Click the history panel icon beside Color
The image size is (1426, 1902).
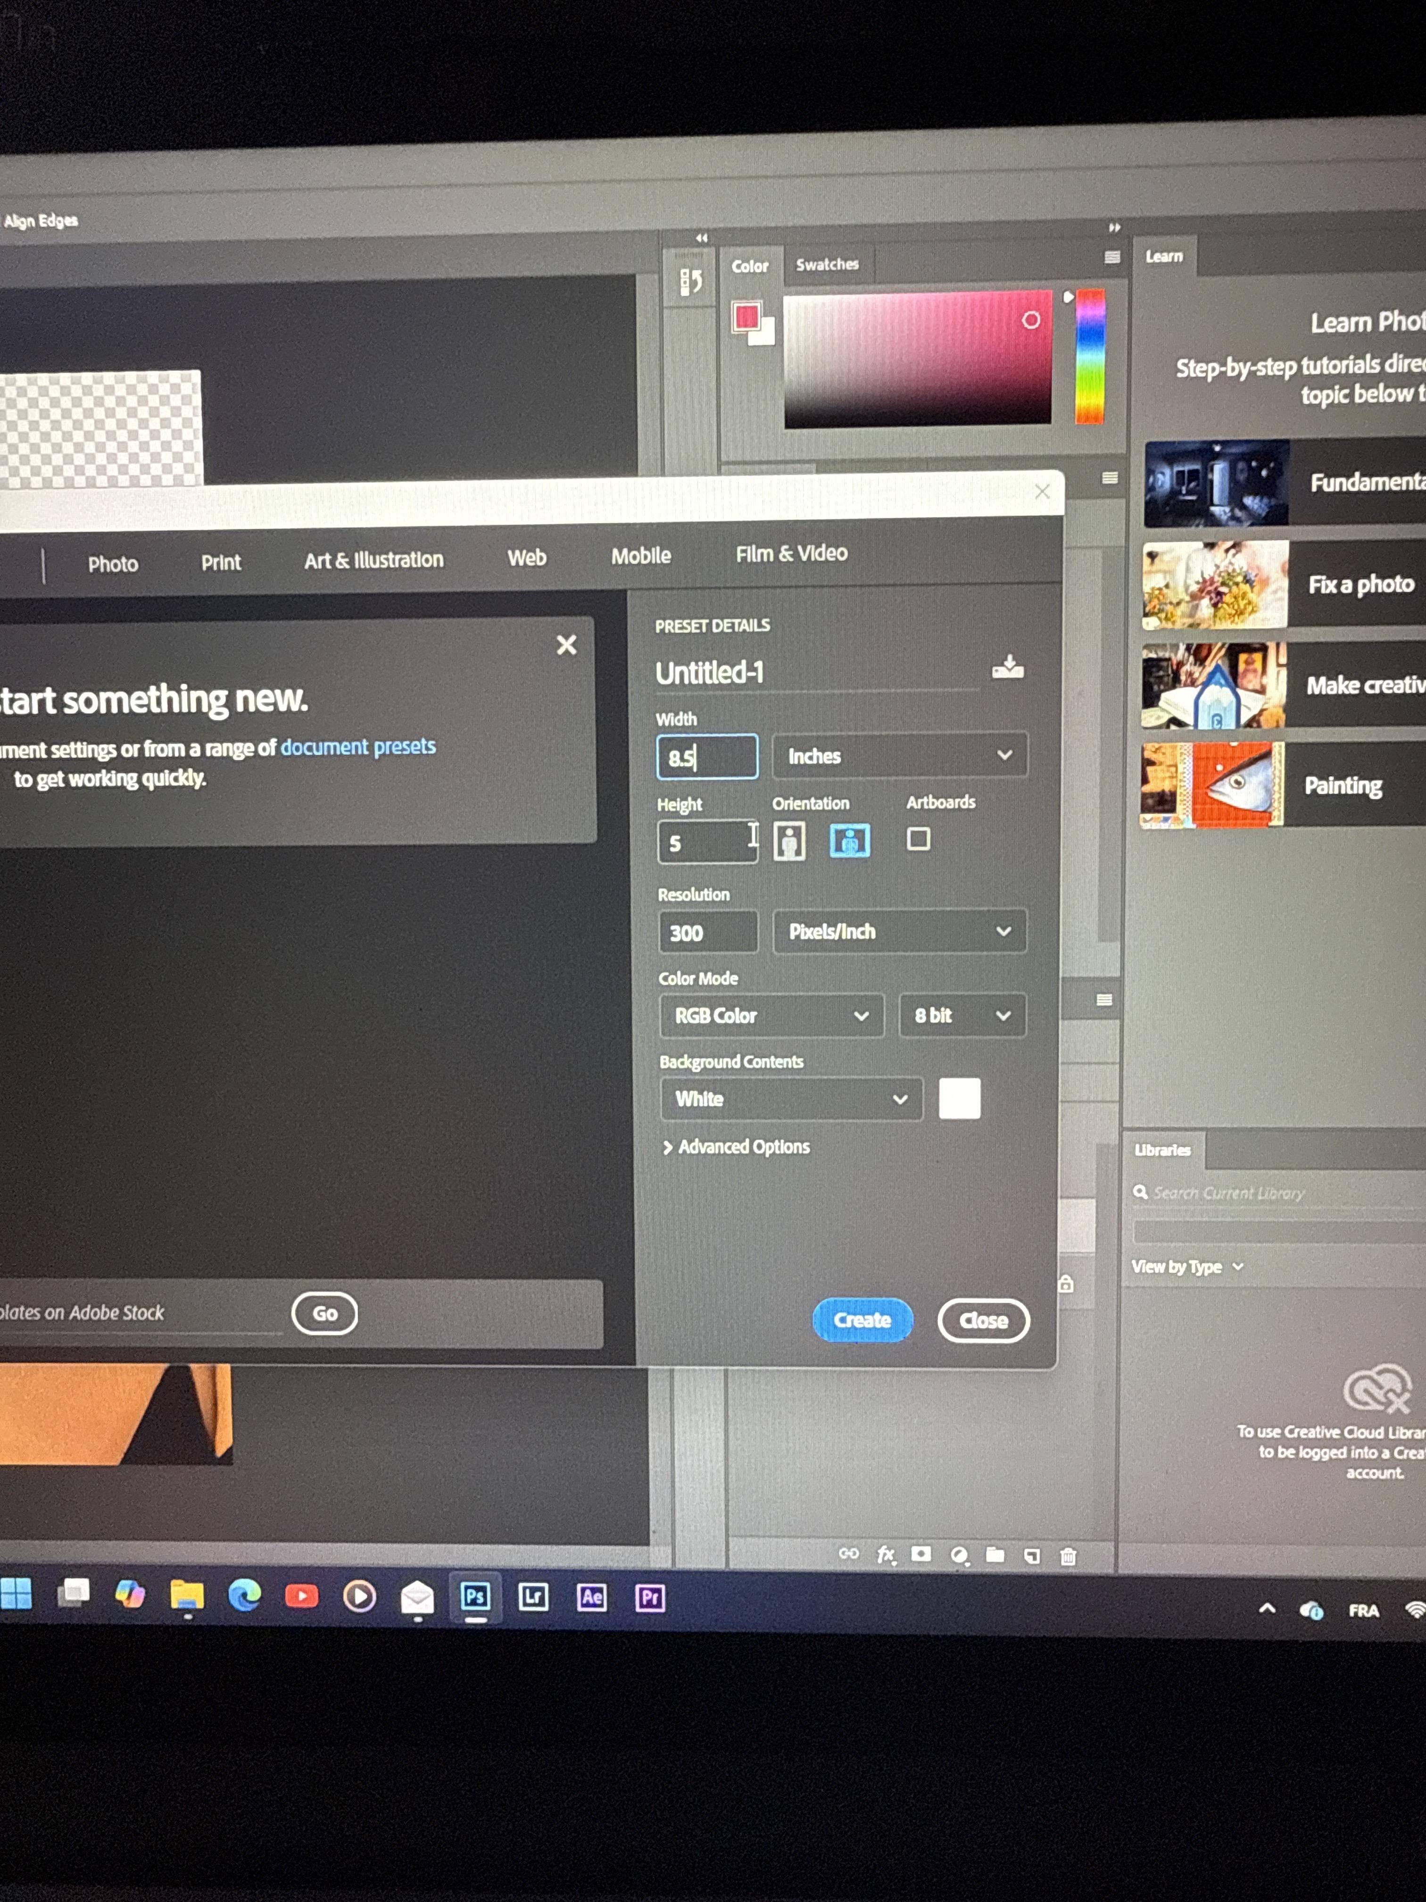click(x=691, y=281)
